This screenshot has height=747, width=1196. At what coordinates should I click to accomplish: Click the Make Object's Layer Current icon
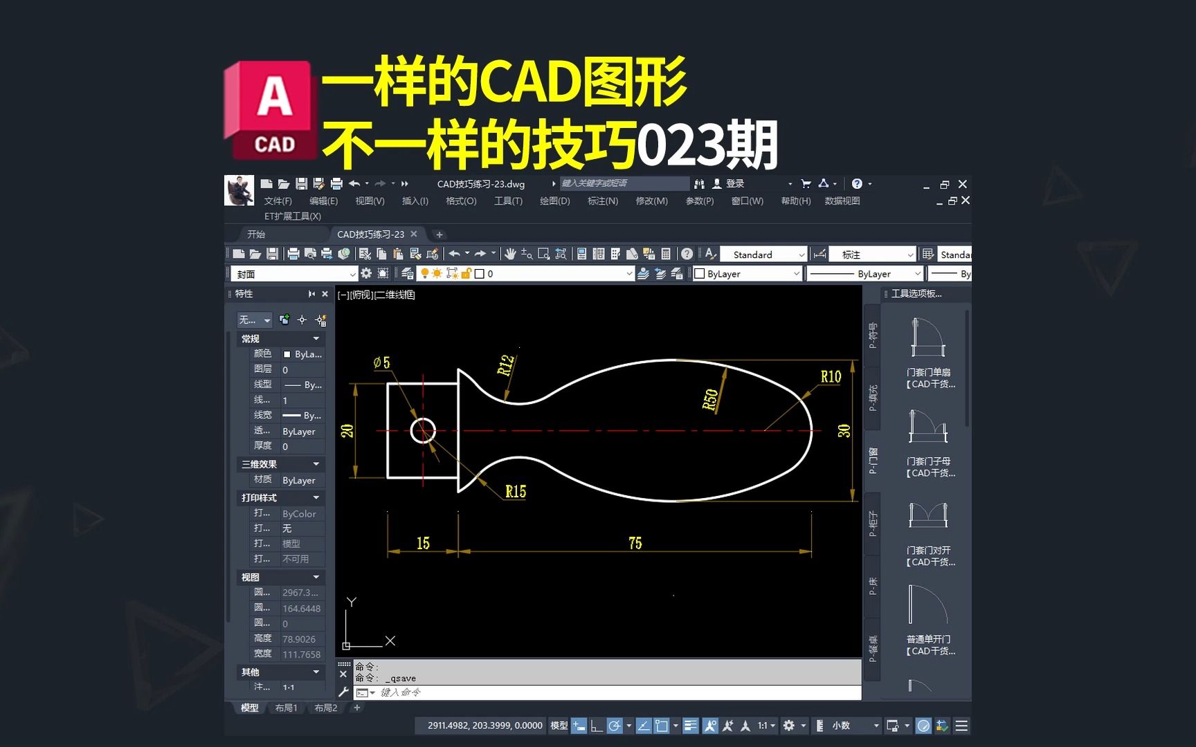[643, 273]
